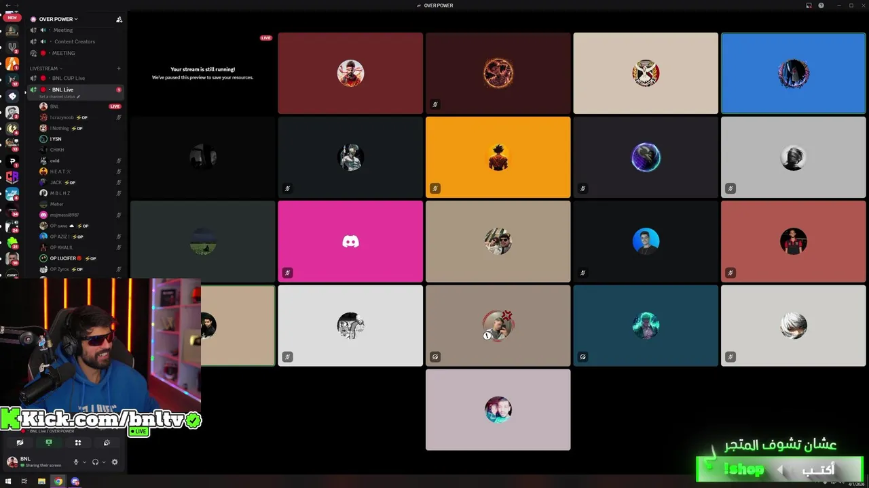869x488 pixels.
Task: Open the green server icon with 21 badge
Action: click(12, 243)
